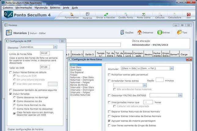Close the Configuração de DSR dialog
This screenshot has width=197, height=131.
click(x=62, y=41)
